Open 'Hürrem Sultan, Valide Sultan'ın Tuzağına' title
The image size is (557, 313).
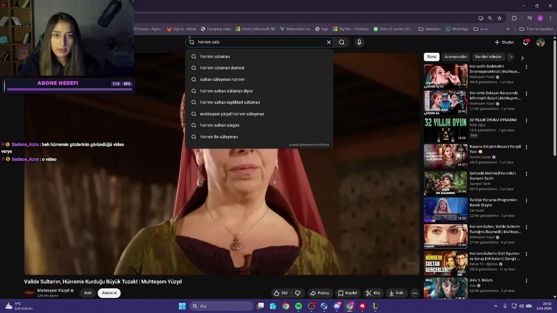(x=495, y=229)
